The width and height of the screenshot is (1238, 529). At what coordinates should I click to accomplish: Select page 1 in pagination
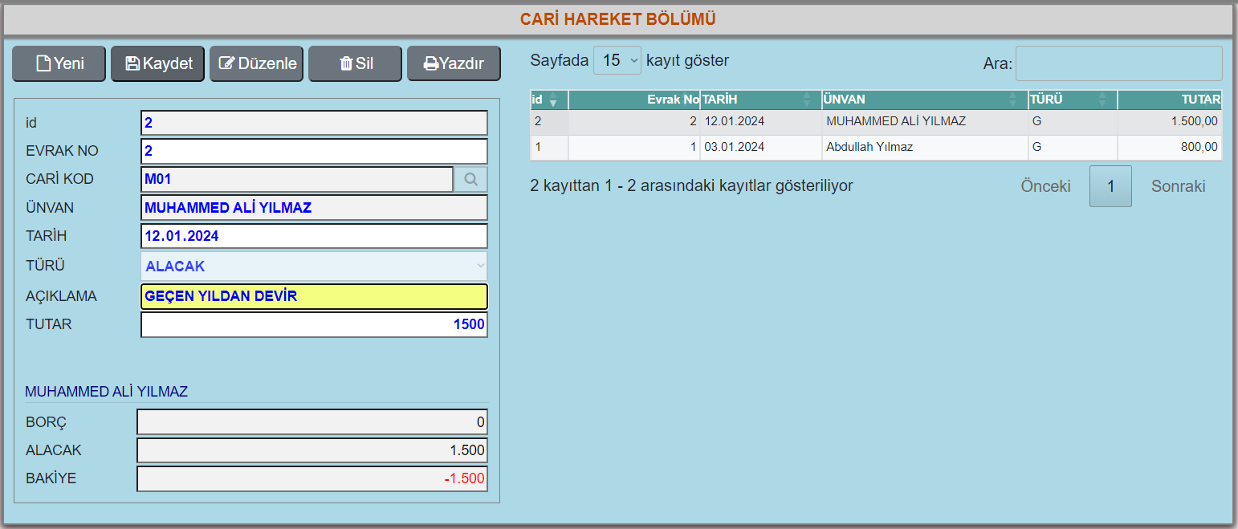click(1110, 186)
